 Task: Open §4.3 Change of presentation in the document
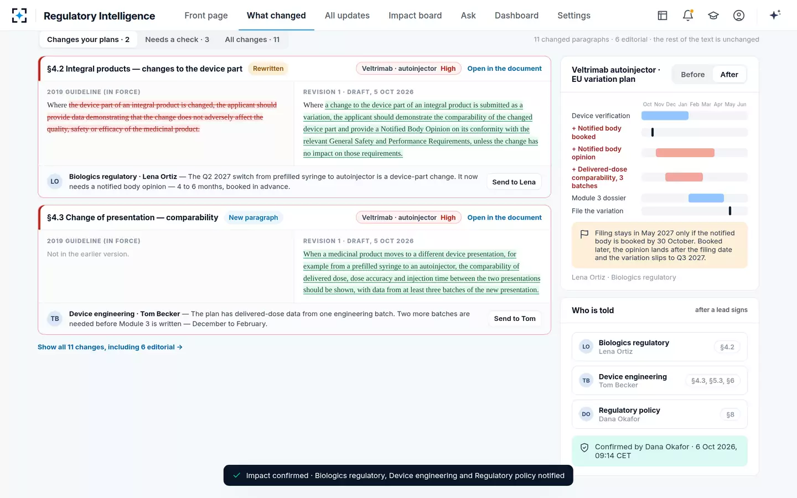[505, 218]
